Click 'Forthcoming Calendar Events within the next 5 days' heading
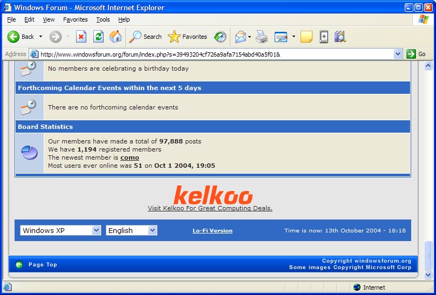 pos(110,88)
